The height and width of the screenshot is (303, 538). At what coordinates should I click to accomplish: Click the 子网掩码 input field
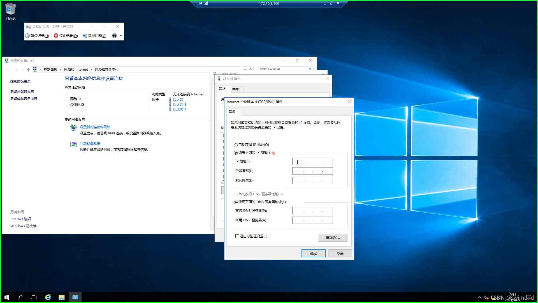point(312,171)
